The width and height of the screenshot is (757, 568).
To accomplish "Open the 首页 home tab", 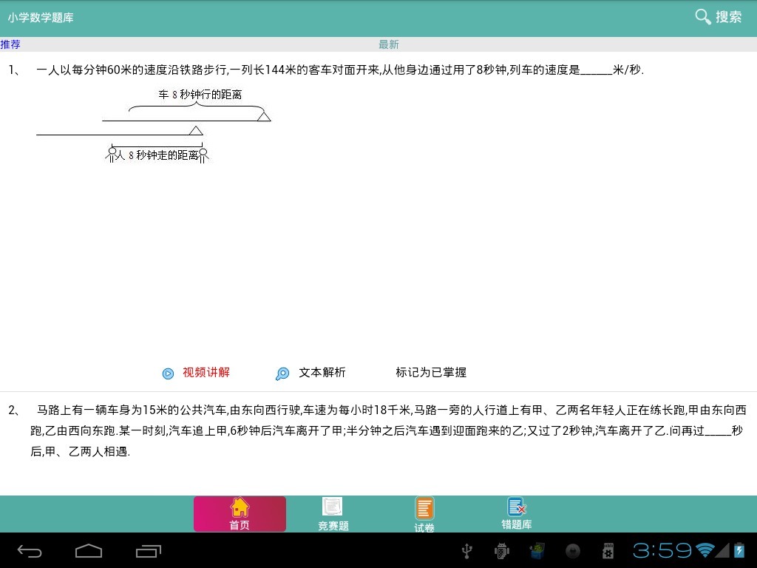I will (x=240, y=513).
